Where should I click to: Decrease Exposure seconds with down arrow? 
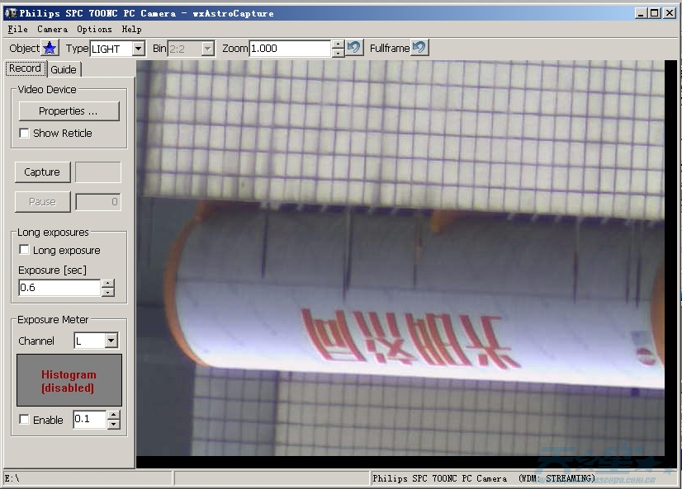108,292
